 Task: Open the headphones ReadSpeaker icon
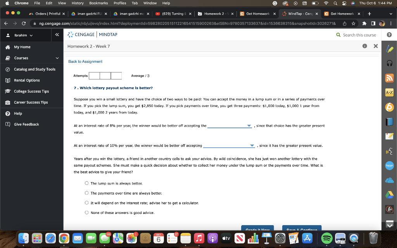(x=389, y=63)
